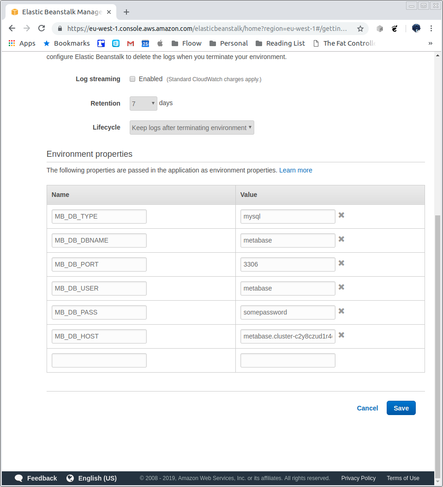
Task: Edit the MB_DB_DBNAME name field
Action: point(99,240)
